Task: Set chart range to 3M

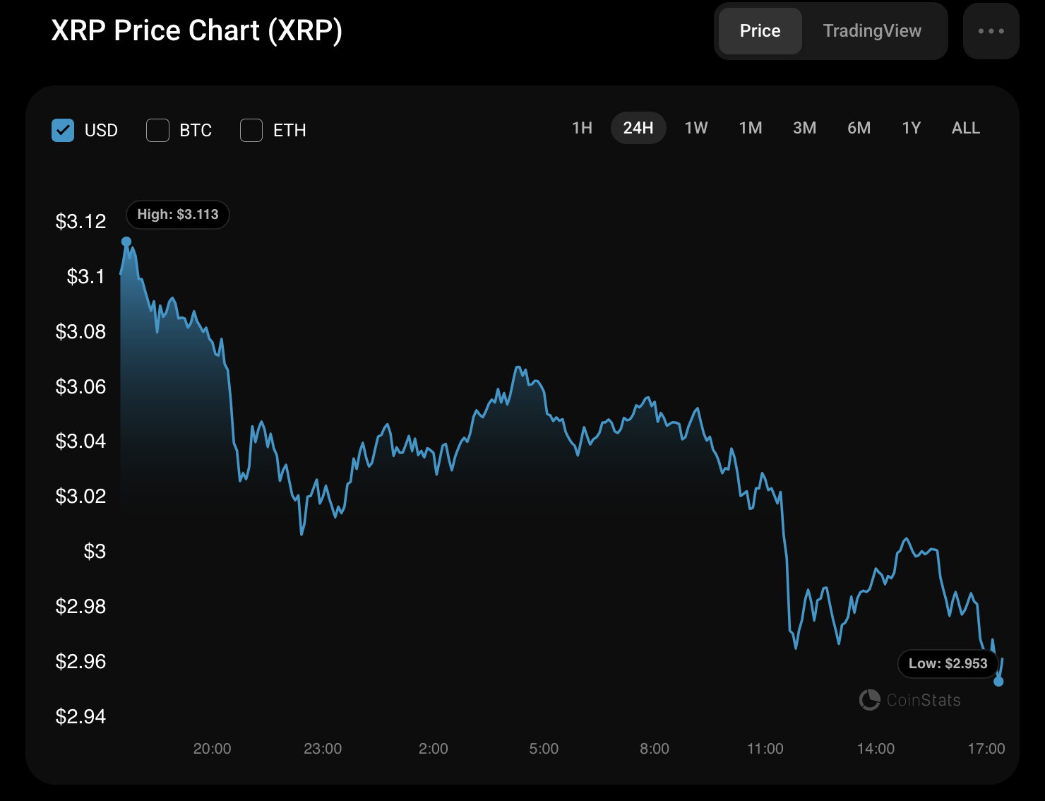Action: coord(804,128)
